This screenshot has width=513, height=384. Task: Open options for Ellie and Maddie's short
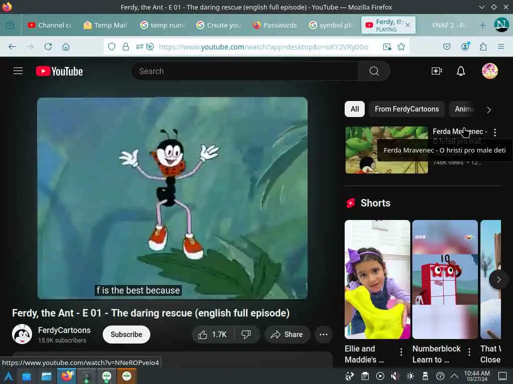click(x=401, y=351)
